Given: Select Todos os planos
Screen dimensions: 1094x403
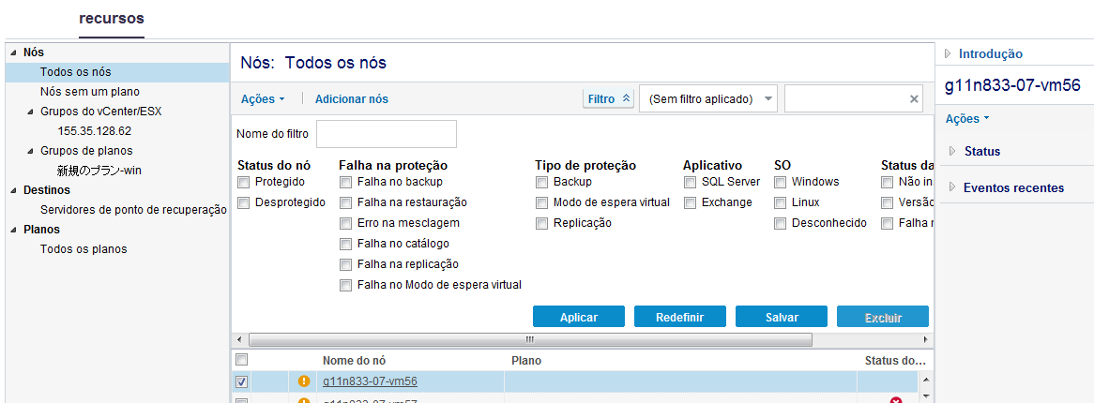Looking at the screenshot, I should (x=84, y=249).
